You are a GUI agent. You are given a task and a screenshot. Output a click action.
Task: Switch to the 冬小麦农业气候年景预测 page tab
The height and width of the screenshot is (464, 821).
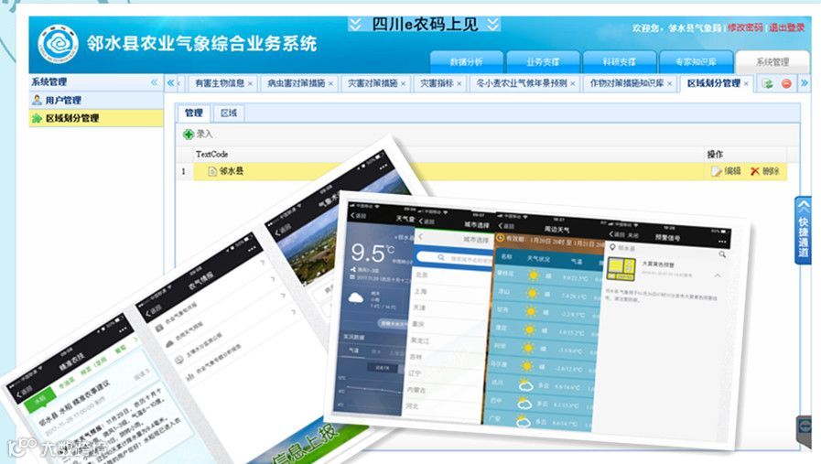(522, 83)
